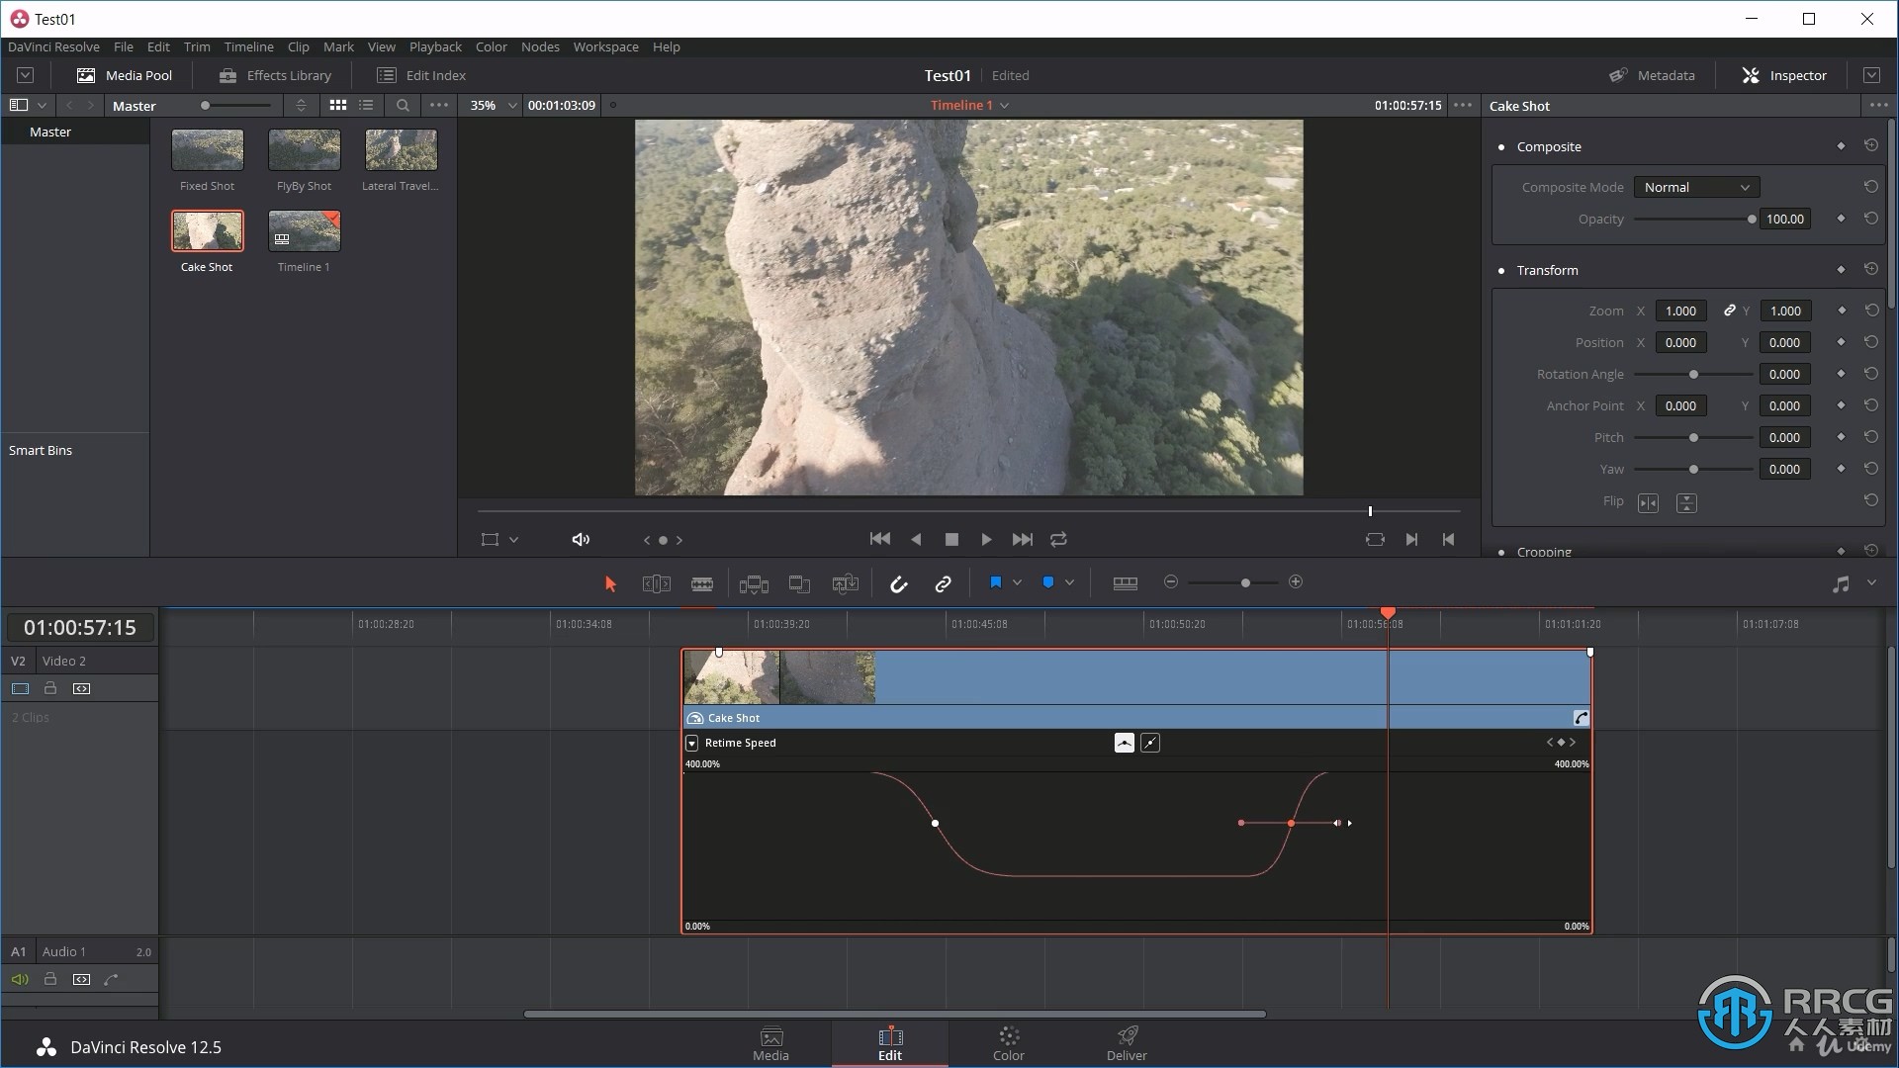Open the Media Pool panel
Image resolution: width=1899 pixels, height=1068 pixels.
pos(125,75)
